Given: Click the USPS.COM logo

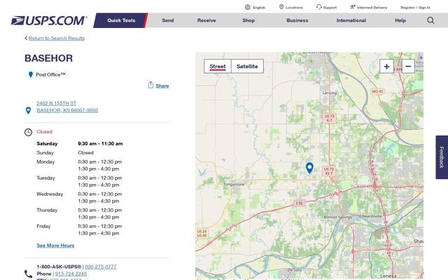Looking at the screenshot, I should pyautogui.click(x=49, y=20).
